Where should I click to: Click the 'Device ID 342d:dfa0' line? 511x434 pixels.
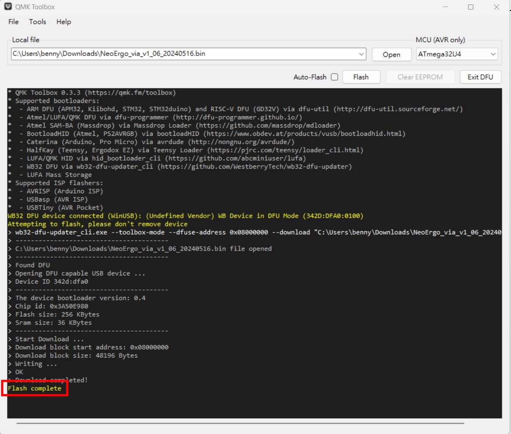[x=48, y=282]
